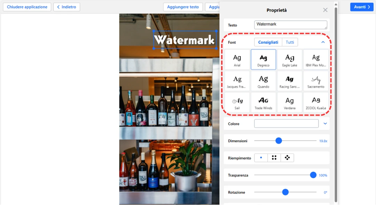Collapse the Font section chevron
The height and width of the screenshot is (205, 376).
click(x=323, y=42)
